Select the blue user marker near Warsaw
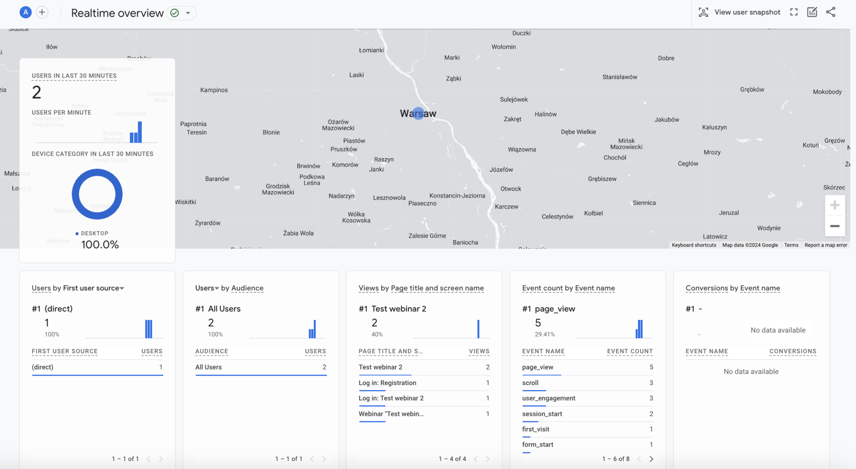 tap(418, 113)
